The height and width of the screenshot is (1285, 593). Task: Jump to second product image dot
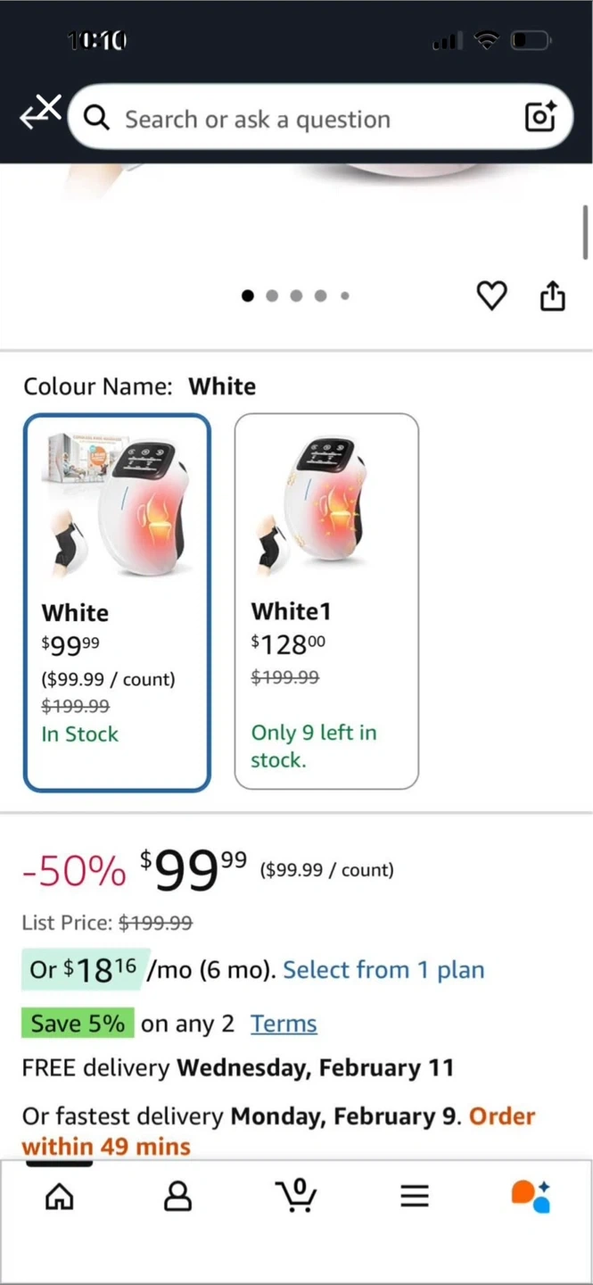coord(272,296)
